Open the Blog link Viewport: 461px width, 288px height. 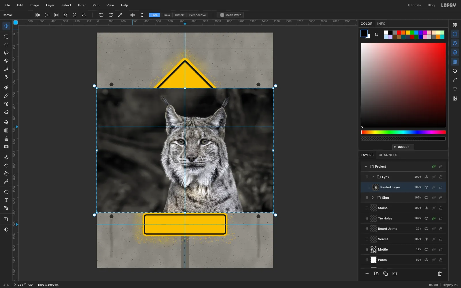click(431, 5)
